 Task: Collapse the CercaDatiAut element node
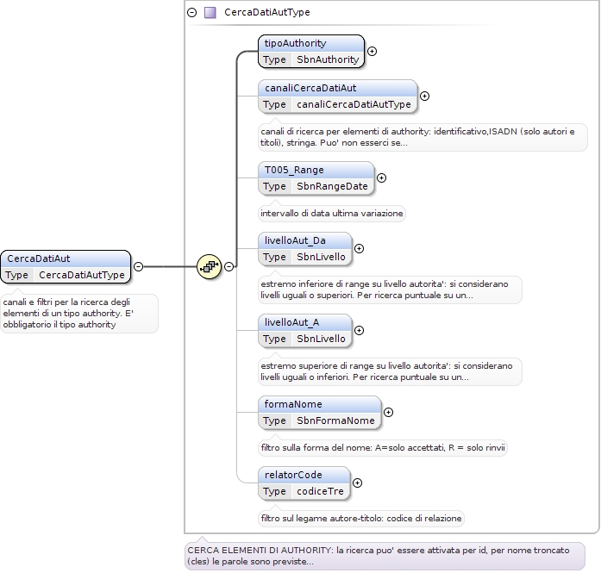[x=138, y=266]
